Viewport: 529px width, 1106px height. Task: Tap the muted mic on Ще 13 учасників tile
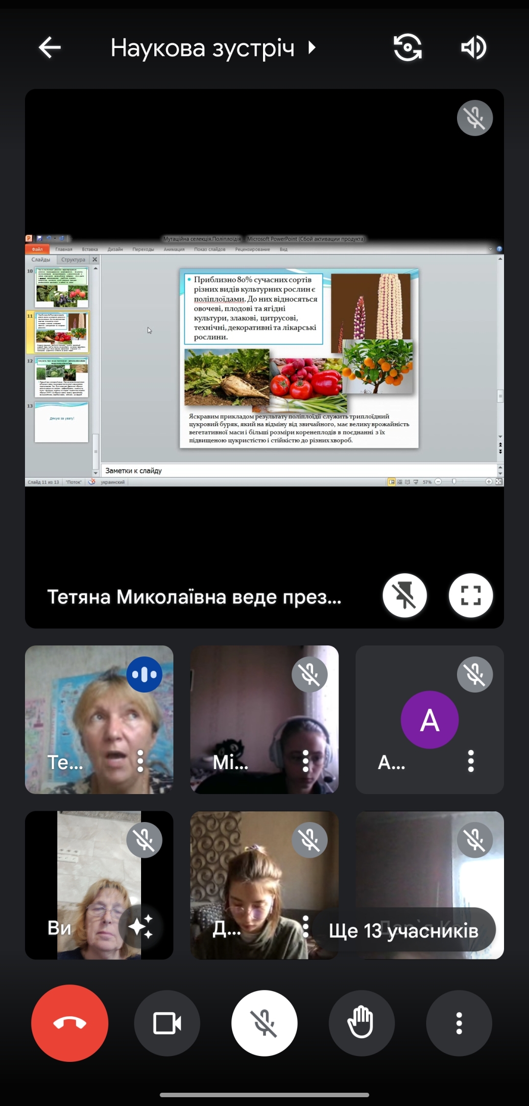[x=475, y=840]
